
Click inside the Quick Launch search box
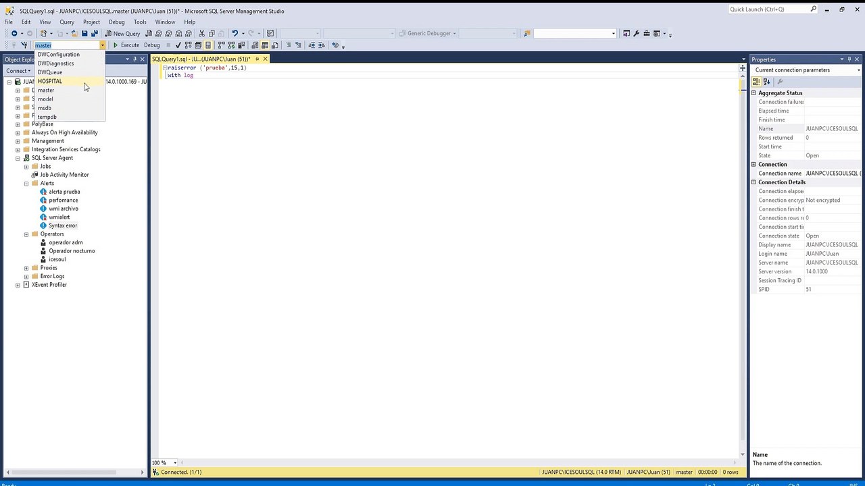coord(769,9)
